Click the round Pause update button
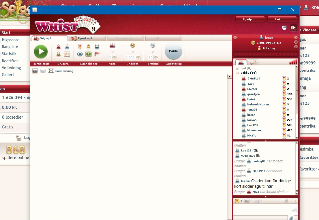Image resolution: width=319 pixels, height=220 pixels. point(173,51)
